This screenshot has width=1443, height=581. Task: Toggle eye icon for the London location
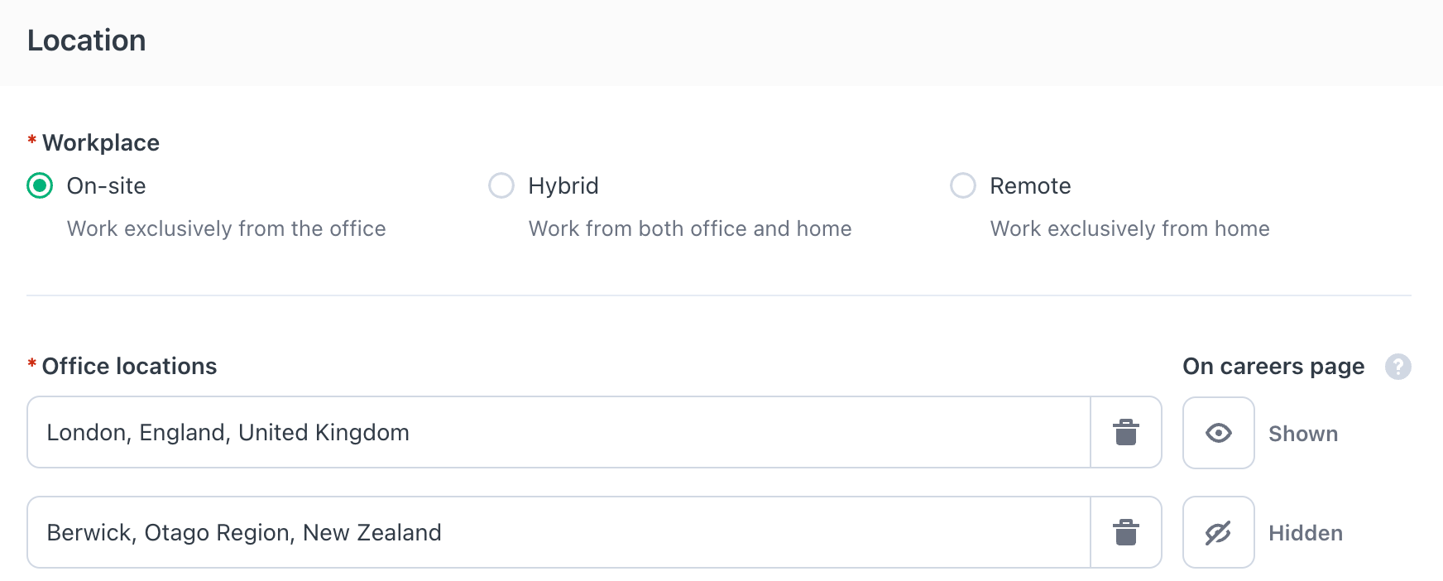pyautogui.click(x=1218, y=433)
